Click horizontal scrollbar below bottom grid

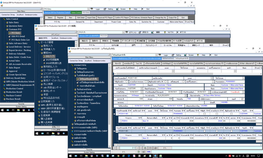(x=187, y=144)
